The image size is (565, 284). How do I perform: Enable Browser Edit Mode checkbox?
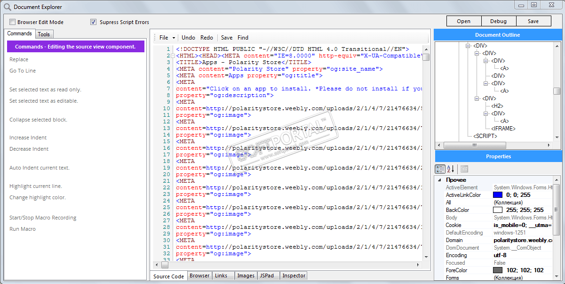[x=12, y=22]
